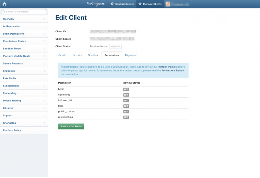This screenshot has height=178, width=260.
Task: Open the Migrations tab
Action: point(131,55)
